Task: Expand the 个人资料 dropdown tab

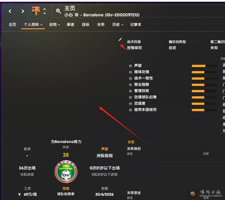Action: click(33, 25)
